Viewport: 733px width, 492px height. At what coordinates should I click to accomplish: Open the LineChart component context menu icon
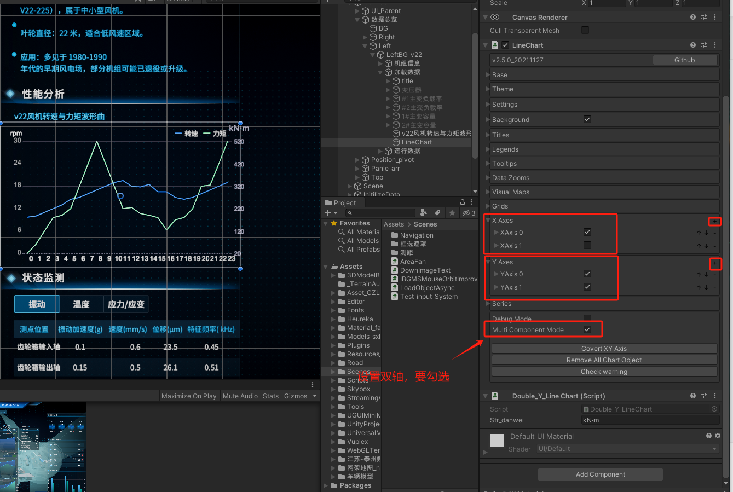click(714, 45)
